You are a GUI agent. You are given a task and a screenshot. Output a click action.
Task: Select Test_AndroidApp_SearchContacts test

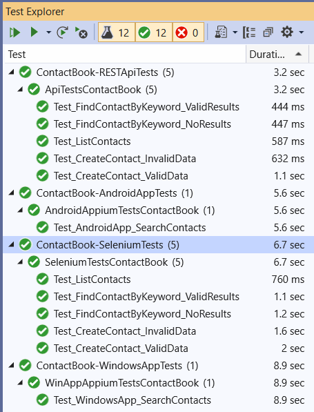(130, 228)
